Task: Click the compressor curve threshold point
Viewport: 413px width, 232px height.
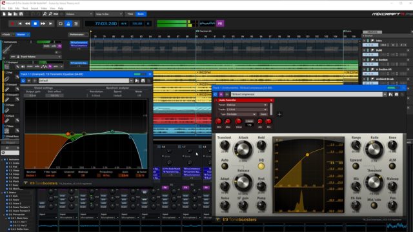Action: click(307, 155)
